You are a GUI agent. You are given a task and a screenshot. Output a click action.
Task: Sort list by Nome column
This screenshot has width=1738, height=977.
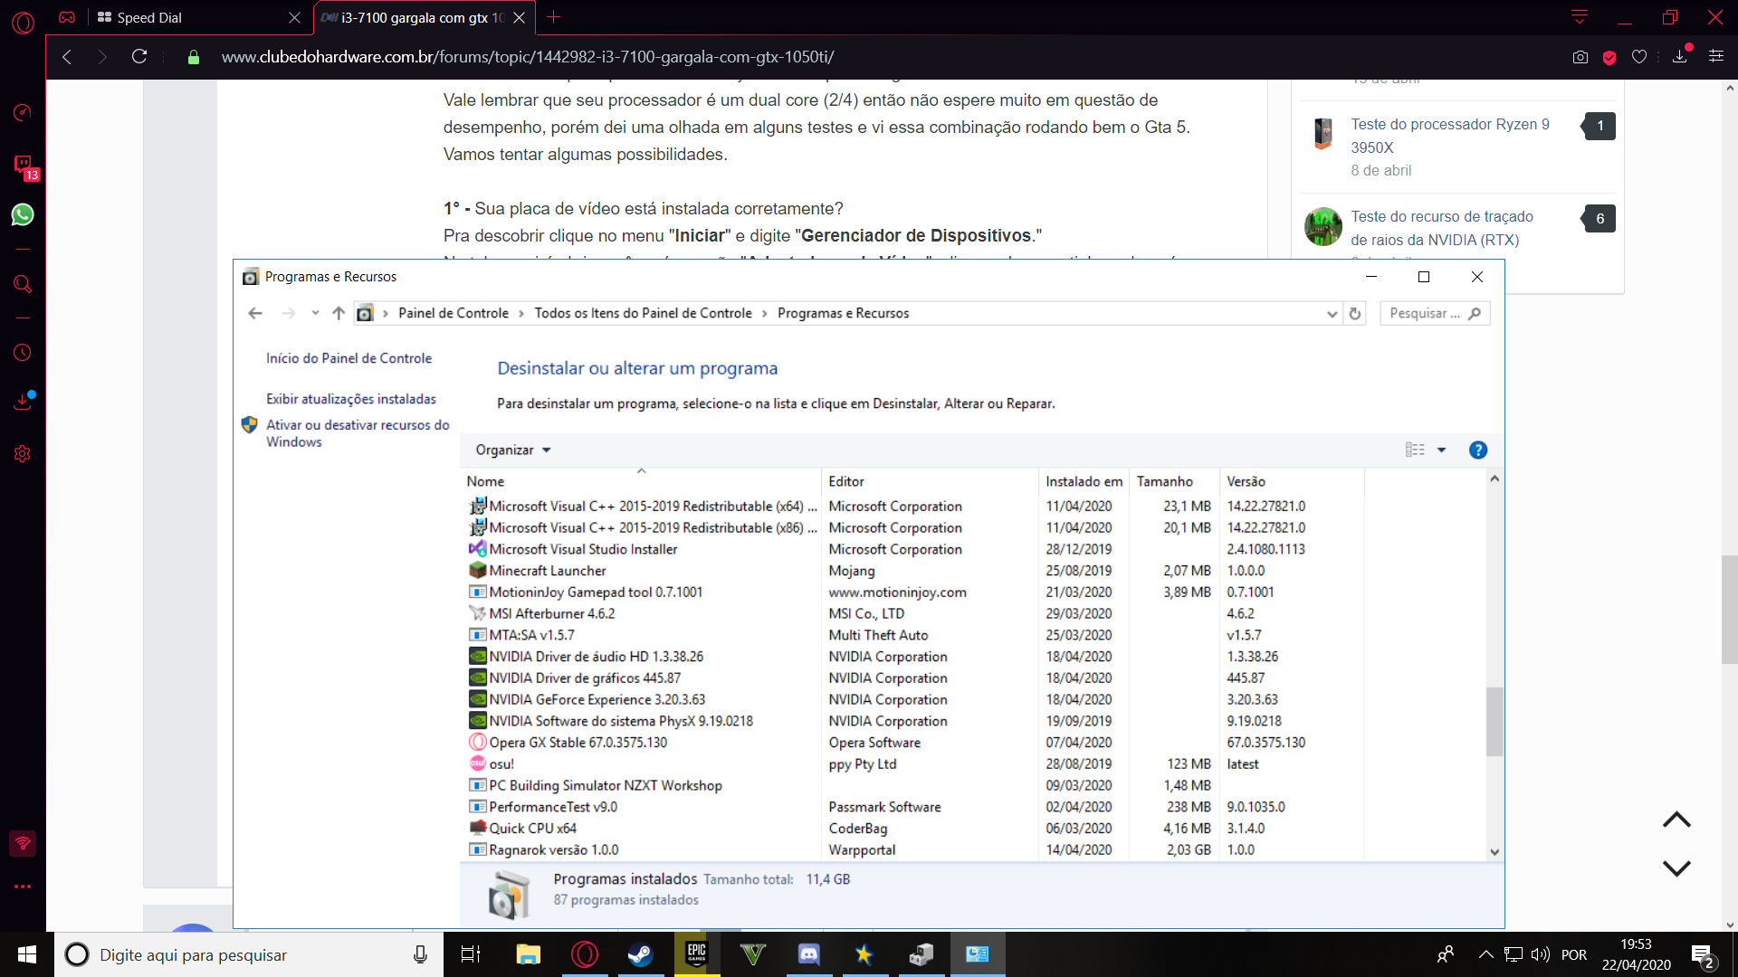click(642, 481)
